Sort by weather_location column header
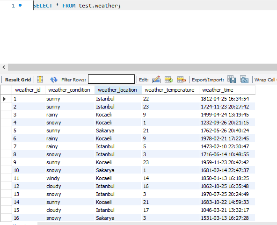 [x=118, y=90]
